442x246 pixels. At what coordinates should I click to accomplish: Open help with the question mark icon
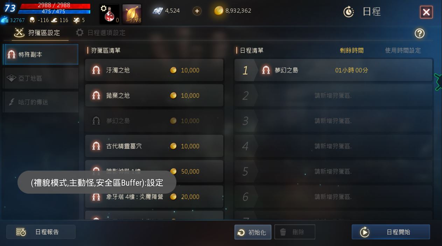(419, 33)
